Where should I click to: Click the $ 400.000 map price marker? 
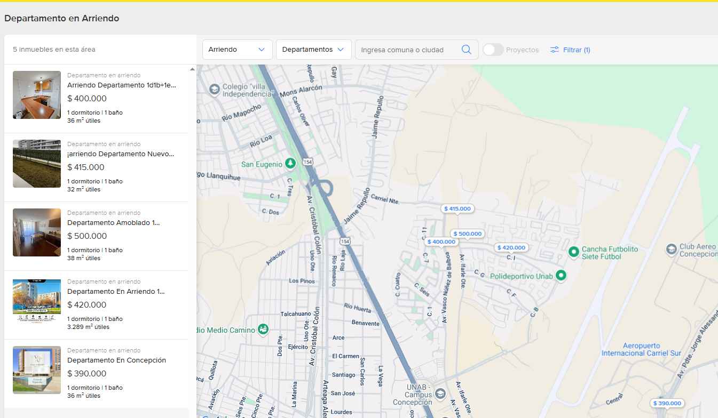click(441, 242)
